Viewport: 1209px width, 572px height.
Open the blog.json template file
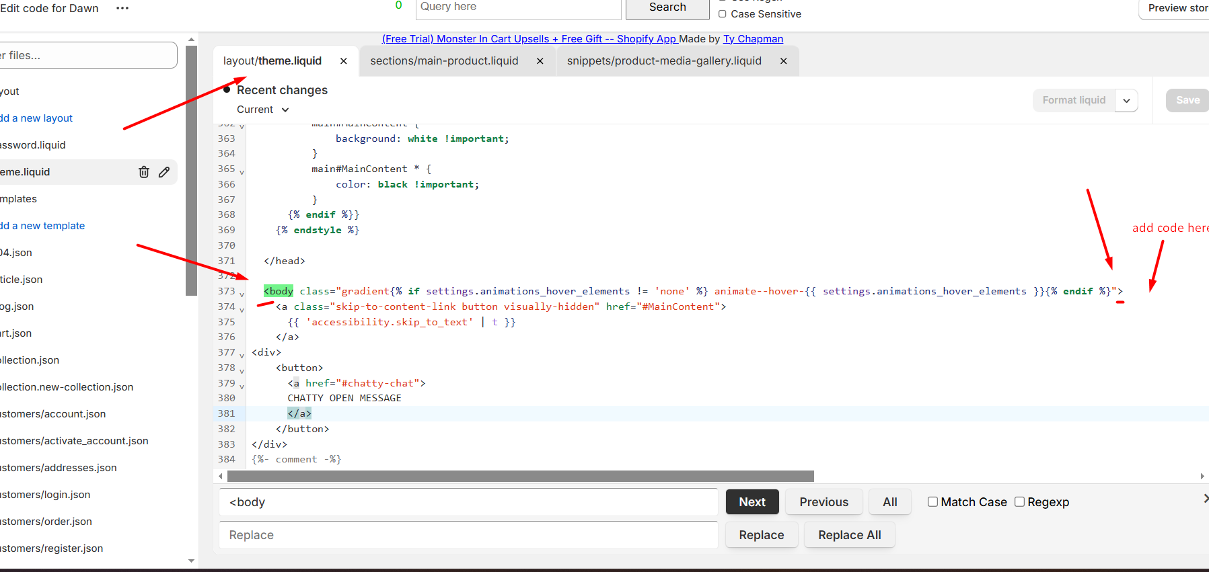(x=17, y=307)
